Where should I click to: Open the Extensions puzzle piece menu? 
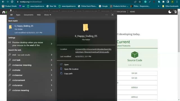click(x=163, y=2)
